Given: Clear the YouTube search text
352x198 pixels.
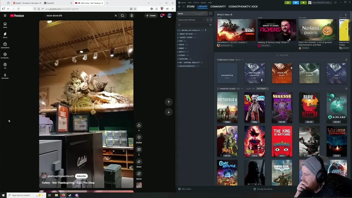Looking at the screenshot, I should click(116, 16).
